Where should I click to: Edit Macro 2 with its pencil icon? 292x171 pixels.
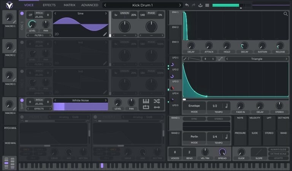(14, 51)
